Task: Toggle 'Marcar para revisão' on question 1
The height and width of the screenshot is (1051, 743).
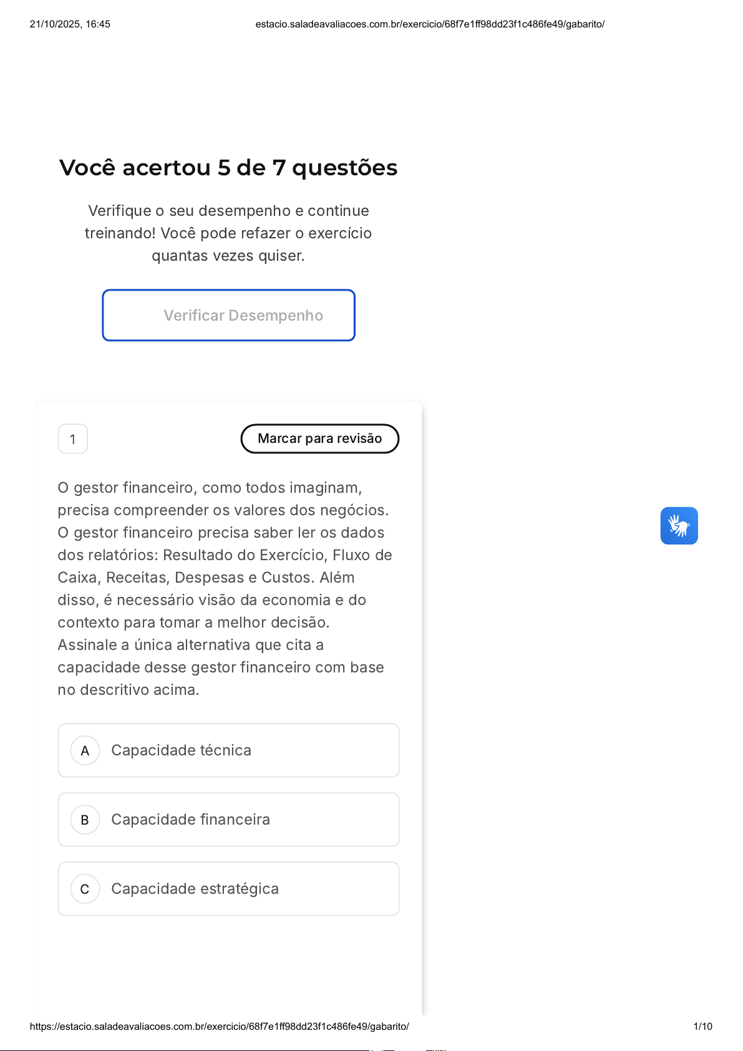Action: click(x=319, y=438)
